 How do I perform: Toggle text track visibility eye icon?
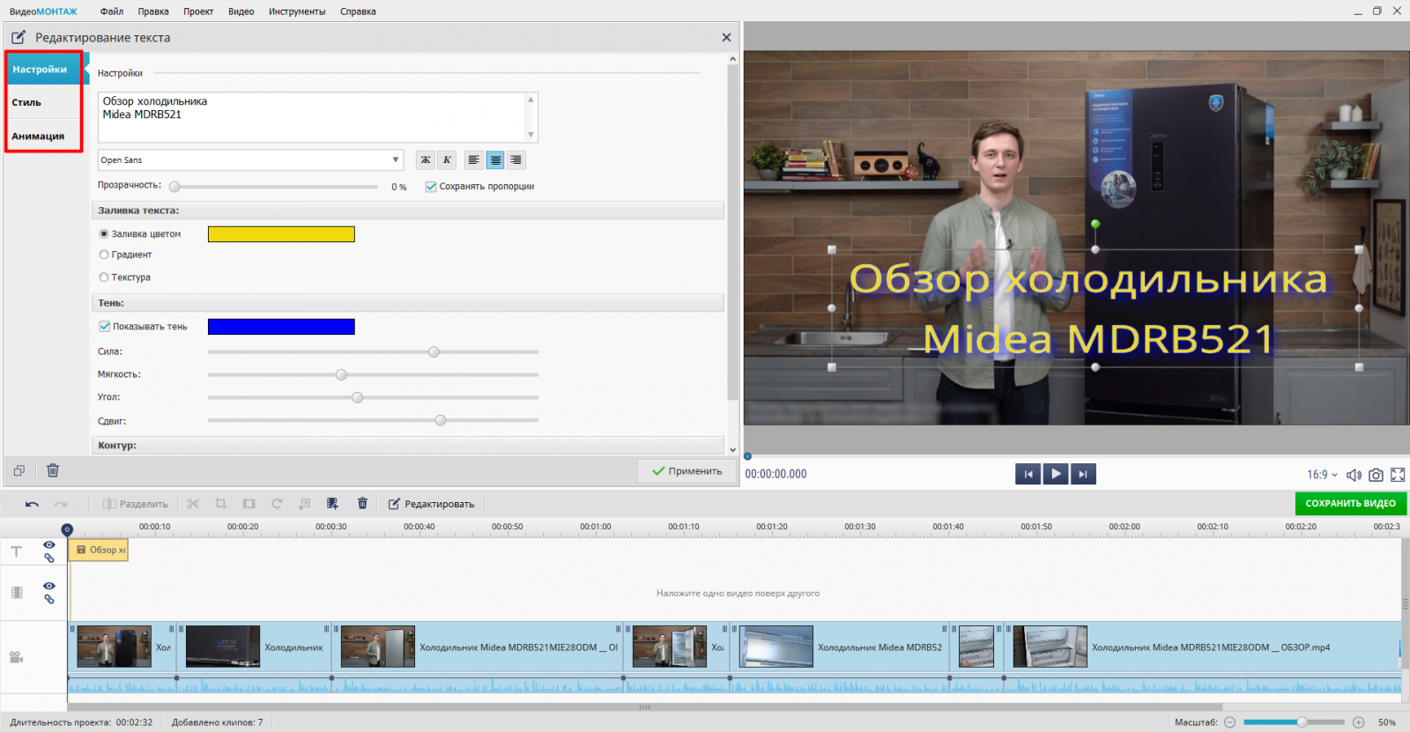49,545
